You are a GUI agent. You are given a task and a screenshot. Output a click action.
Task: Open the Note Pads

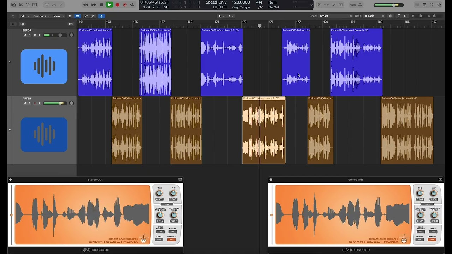tap(424, 5)
